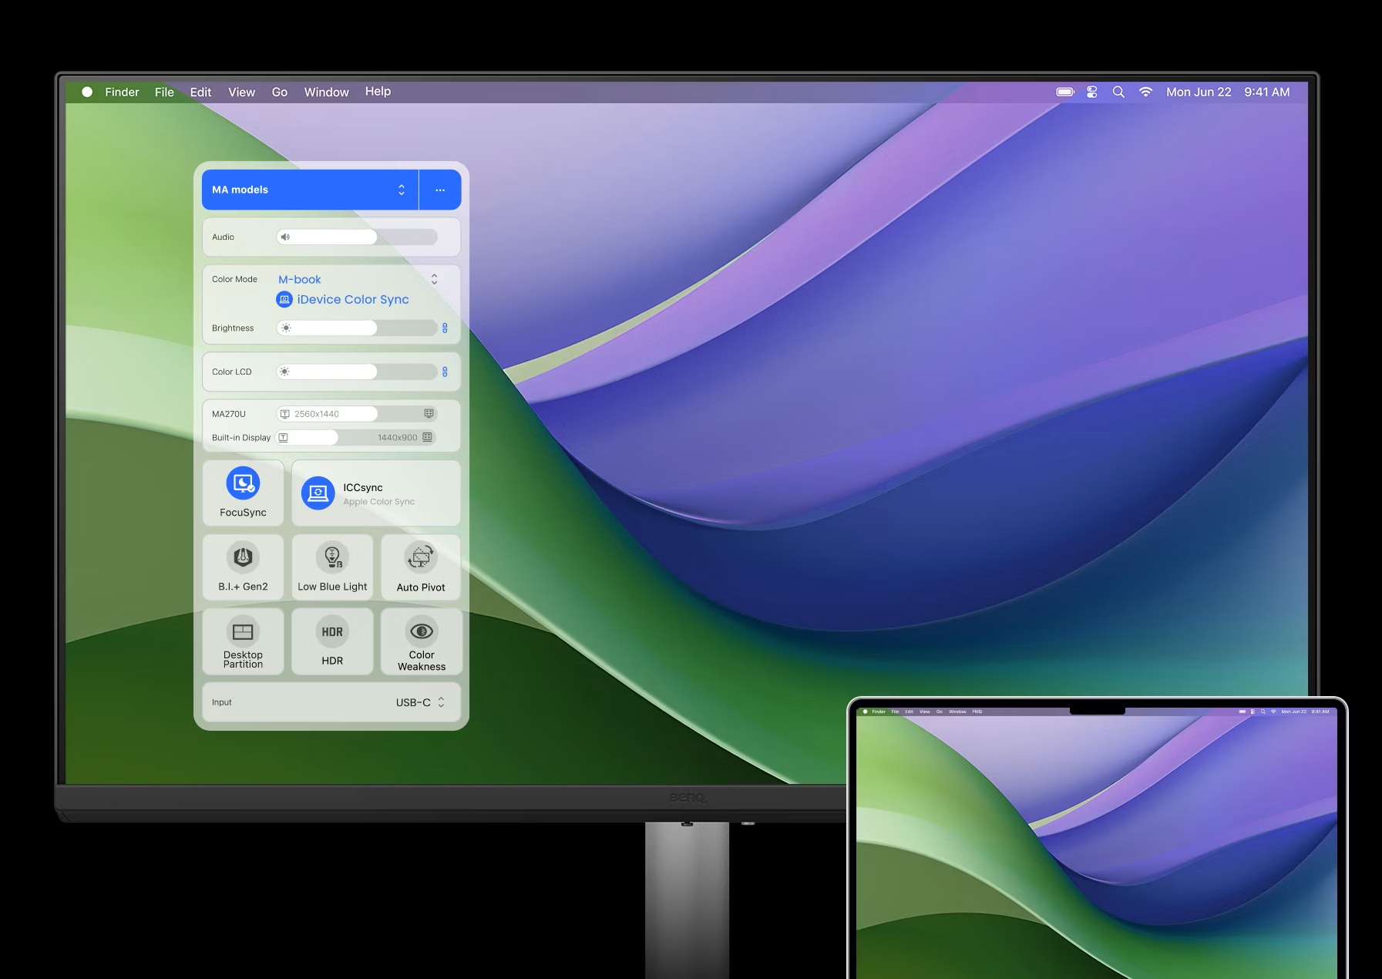The image size is (1382, 979).
Task: Open the Apple menu logo
Action: click(87, 92)
